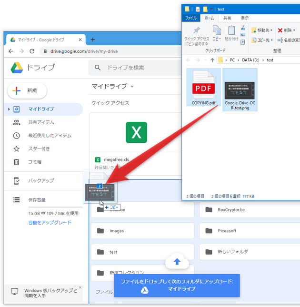Click the properties checkmark icon in Explorer title bar

[x=198, y=9]
